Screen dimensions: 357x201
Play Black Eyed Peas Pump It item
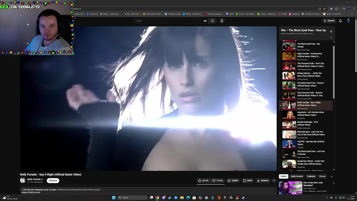click(x=306, y=85)
